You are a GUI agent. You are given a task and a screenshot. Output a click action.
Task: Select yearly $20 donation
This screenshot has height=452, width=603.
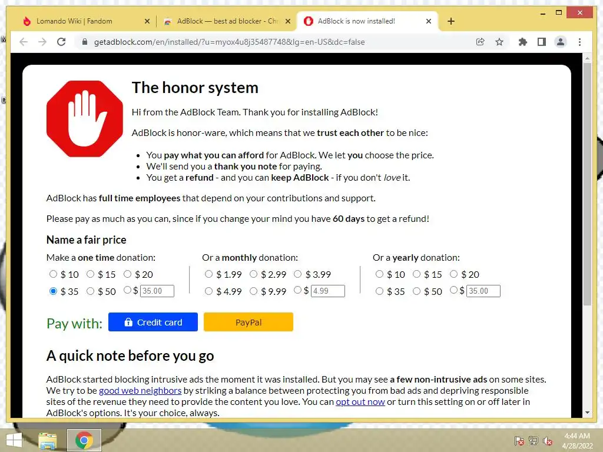(454, 274)
